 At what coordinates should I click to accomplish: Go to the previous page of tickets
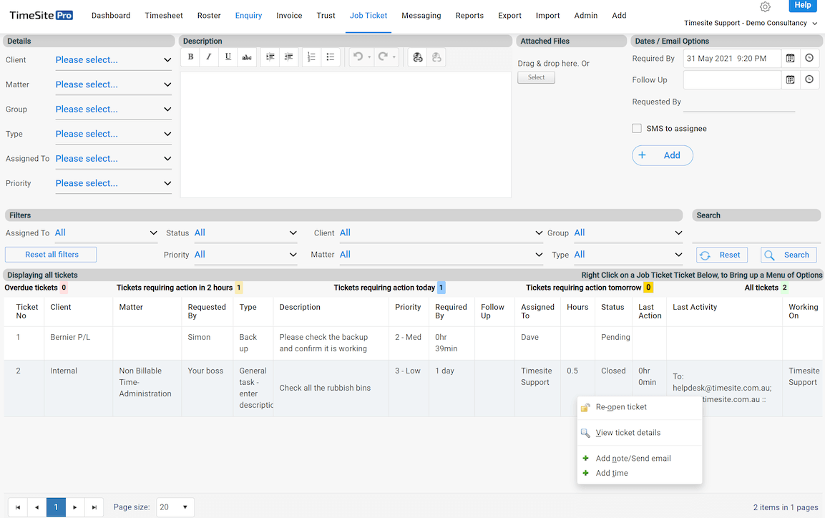36,507
